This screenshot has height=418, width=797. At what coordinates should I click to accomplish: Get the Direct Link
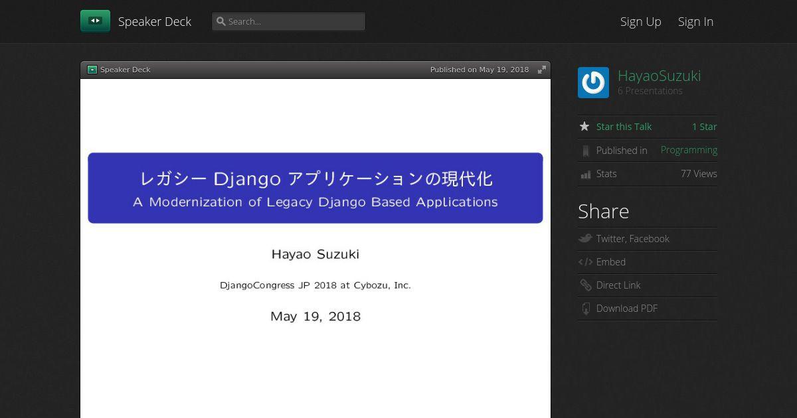pyautogui.click(x=618, y=285)
